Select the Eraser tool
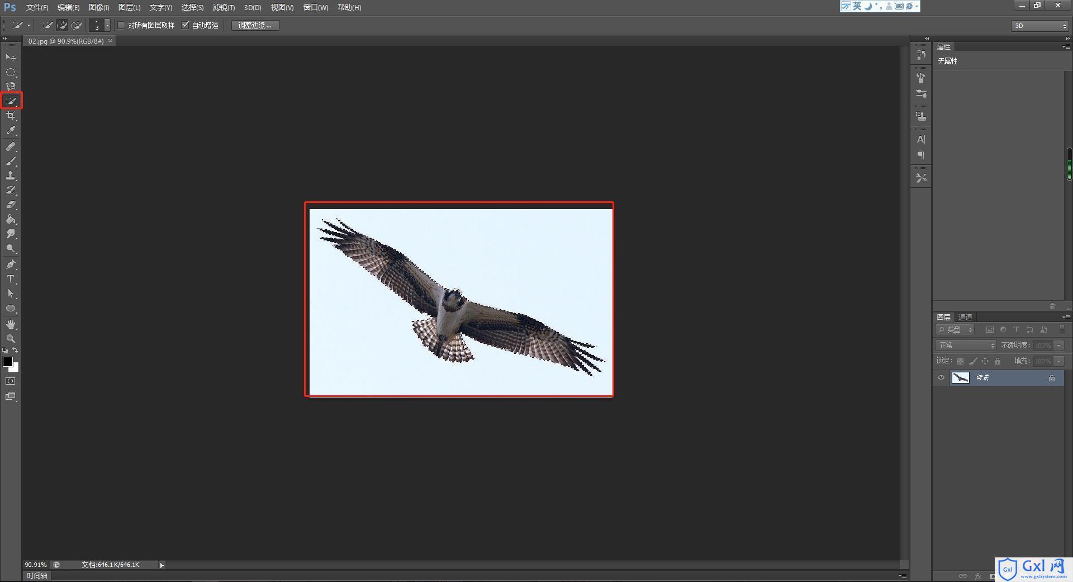Image resolution: width=1073 pixels, height=582 pixels. [x=11, y=205]
